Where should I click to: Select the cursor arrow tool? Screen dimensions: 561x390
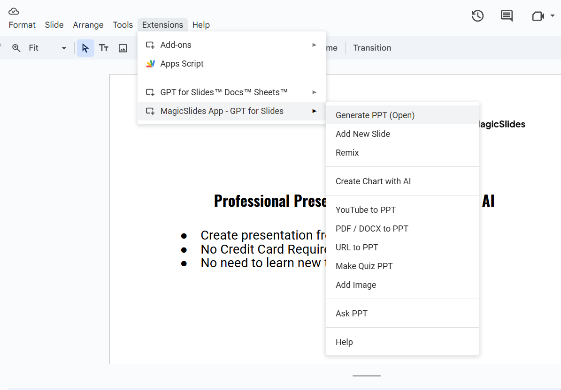coord(85,48)
